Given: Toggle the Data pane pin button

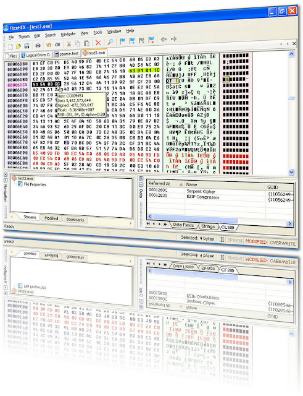Looking at the screenshot, I should pos(141,184).
